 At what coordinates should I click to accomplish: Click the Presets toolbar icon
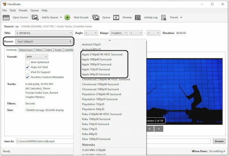coord(164,17)
